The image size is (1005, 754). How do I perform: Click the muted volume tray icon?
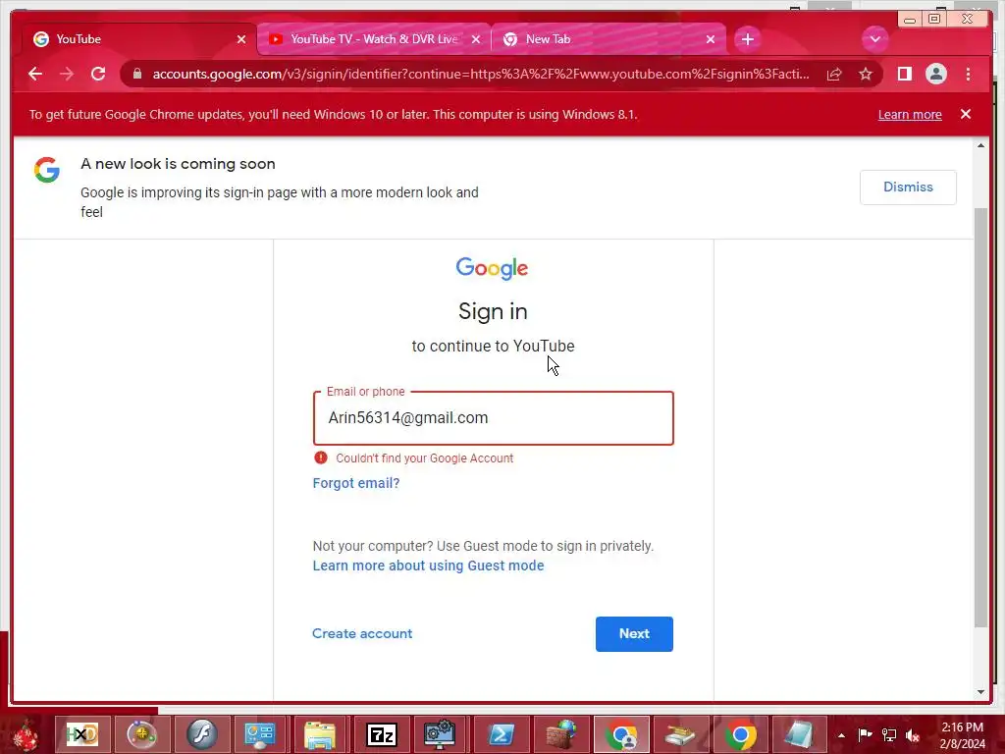[913, 734]
